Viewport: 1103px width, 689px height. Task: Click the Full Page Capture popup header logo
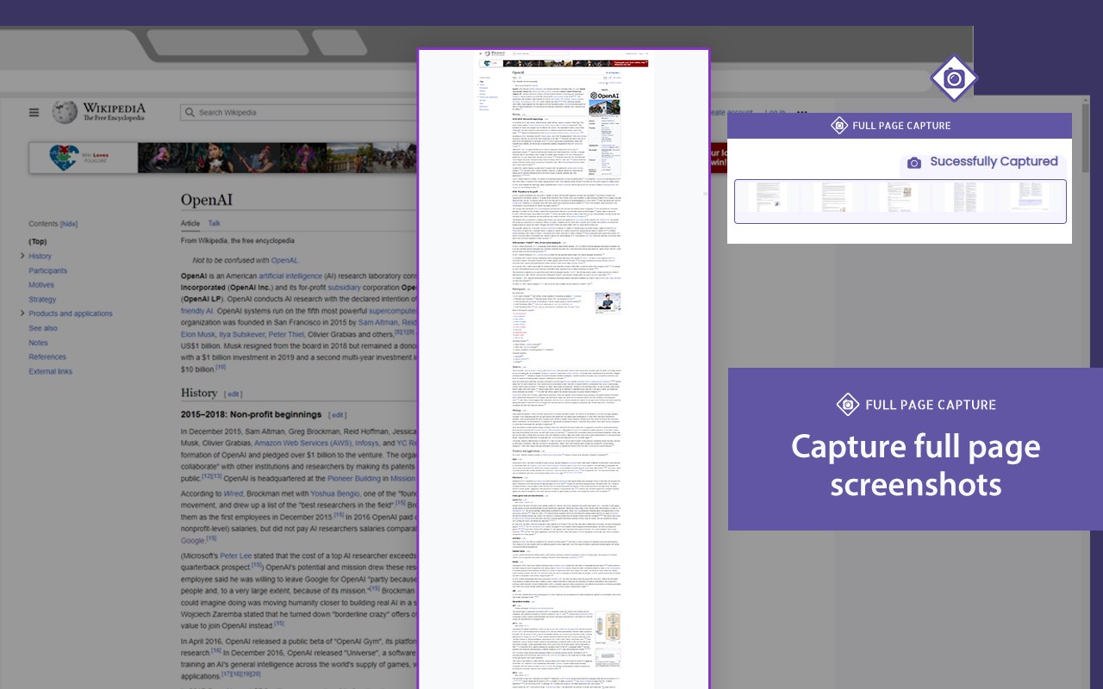pyautogui.click(x=839, y=126)
